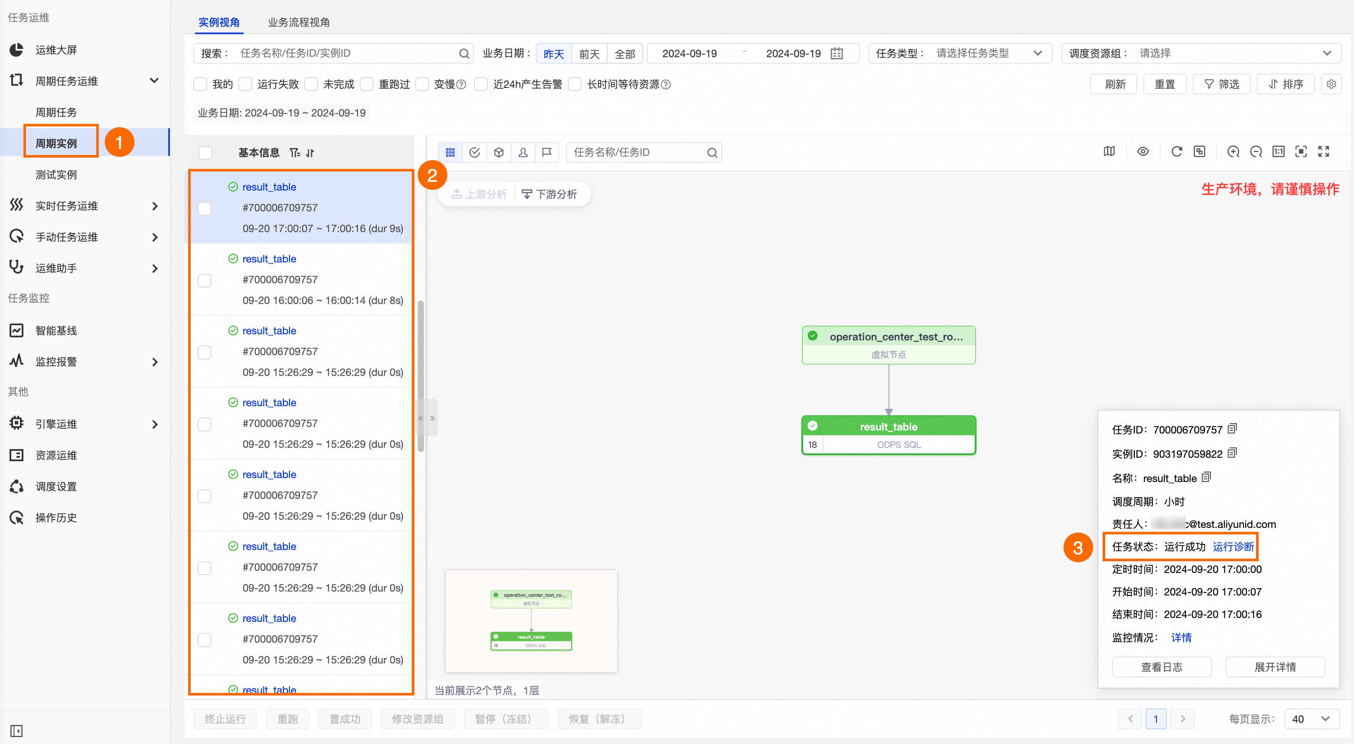
Task: Copy the instance ID 903197059822
Action: (x=1232, y=453)
